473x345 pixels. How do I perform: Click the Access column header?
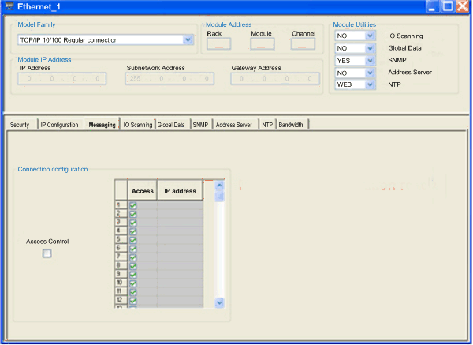tap(143, 190)
